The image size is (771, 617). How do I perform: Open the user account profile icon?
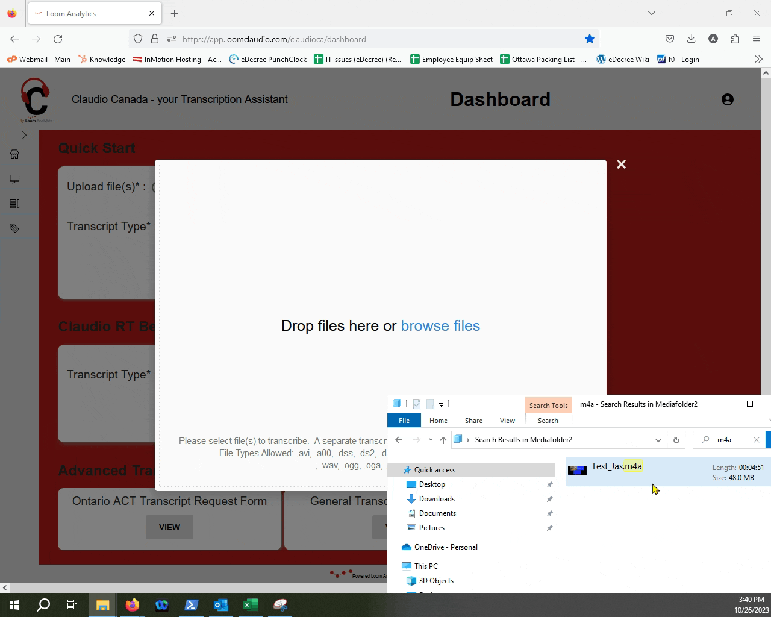coord(728,99)
